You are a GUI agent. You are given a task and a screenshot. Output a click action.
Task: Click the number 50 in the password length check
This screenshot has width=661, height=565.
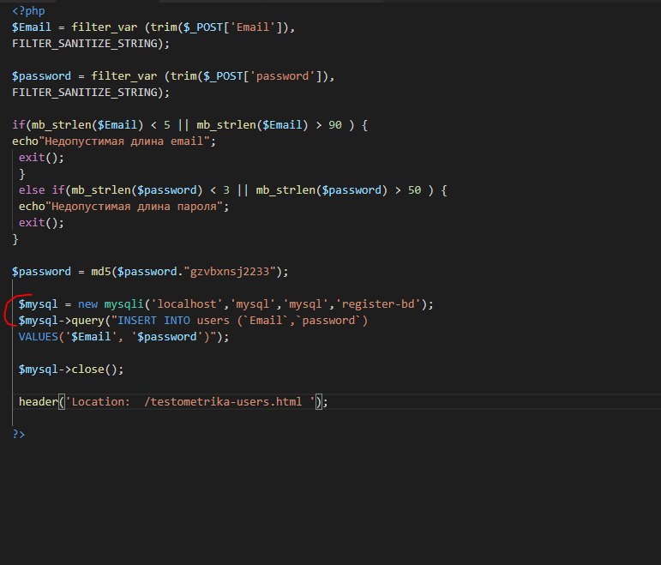pos(414,190)
